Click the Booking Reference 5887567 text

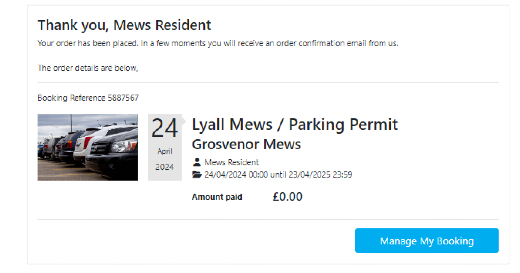(88, 98)
